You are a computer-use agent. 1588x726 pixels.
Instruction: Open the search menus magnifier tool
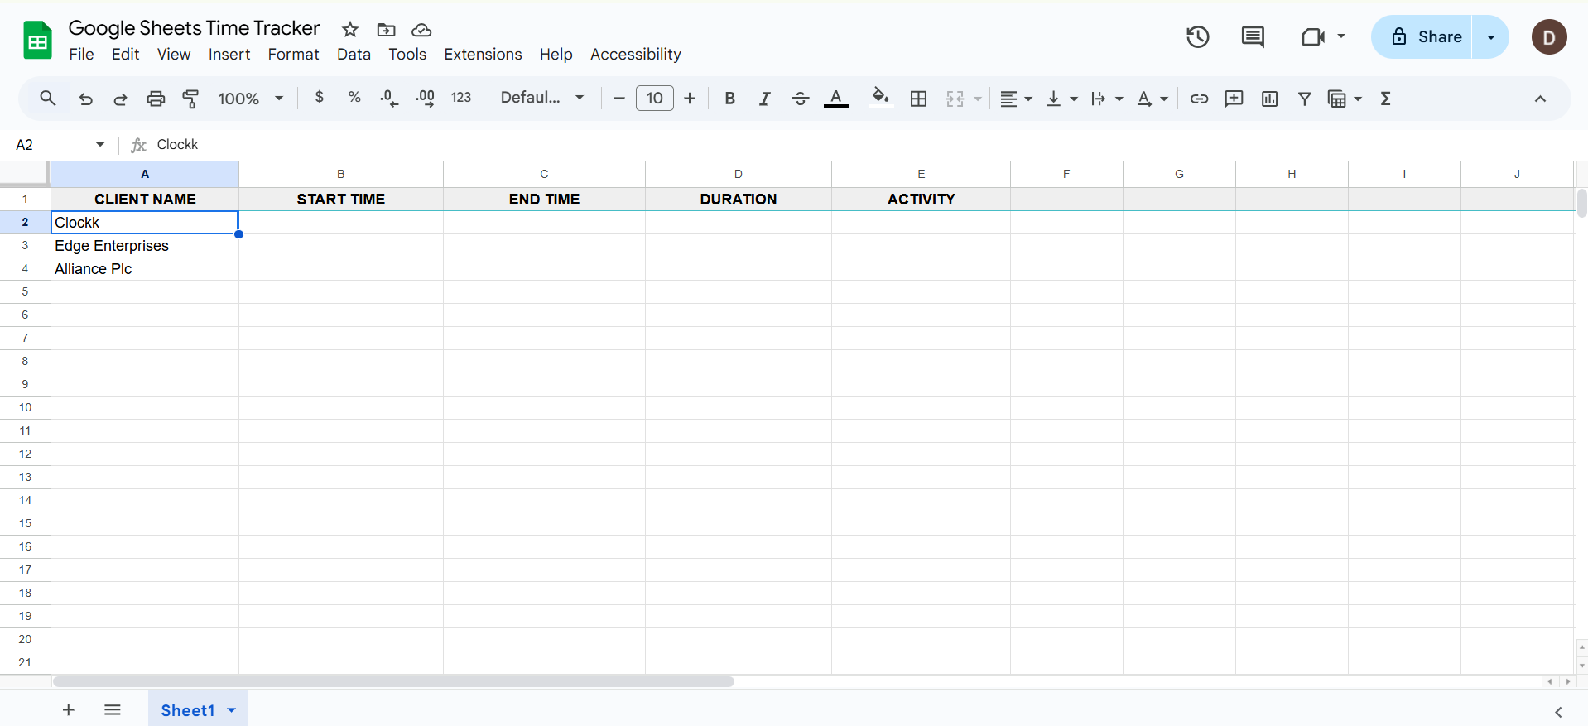(48, 99)
